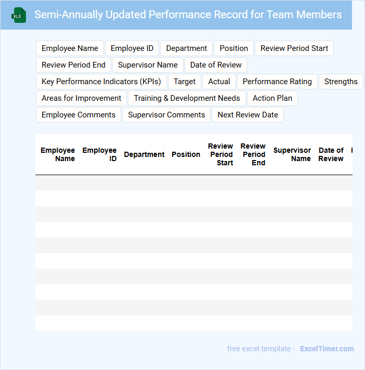This screenshot has width=365, height=370.
Task: Select the Supervisor Name tag
Action: click(148, 65)
